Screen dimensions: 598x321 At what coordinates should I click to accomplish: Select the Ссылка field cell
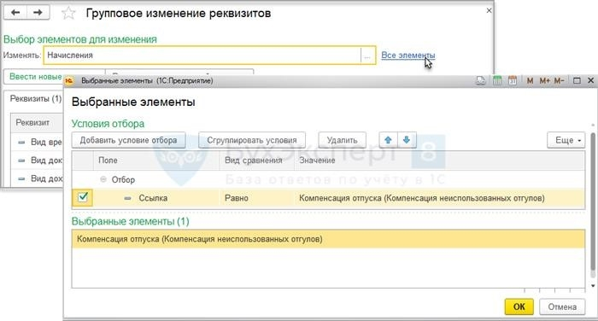tap(156, 198)
